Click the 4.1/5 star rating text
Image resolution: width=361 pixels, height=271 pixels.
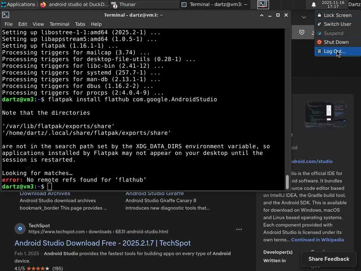coord(20,269)
